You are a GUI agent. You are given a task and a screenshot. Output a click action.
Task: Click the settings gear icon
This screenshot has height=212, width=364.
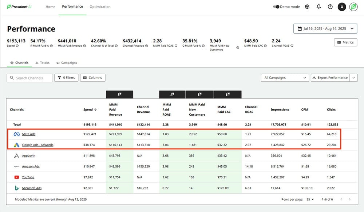tap(307, 7)
